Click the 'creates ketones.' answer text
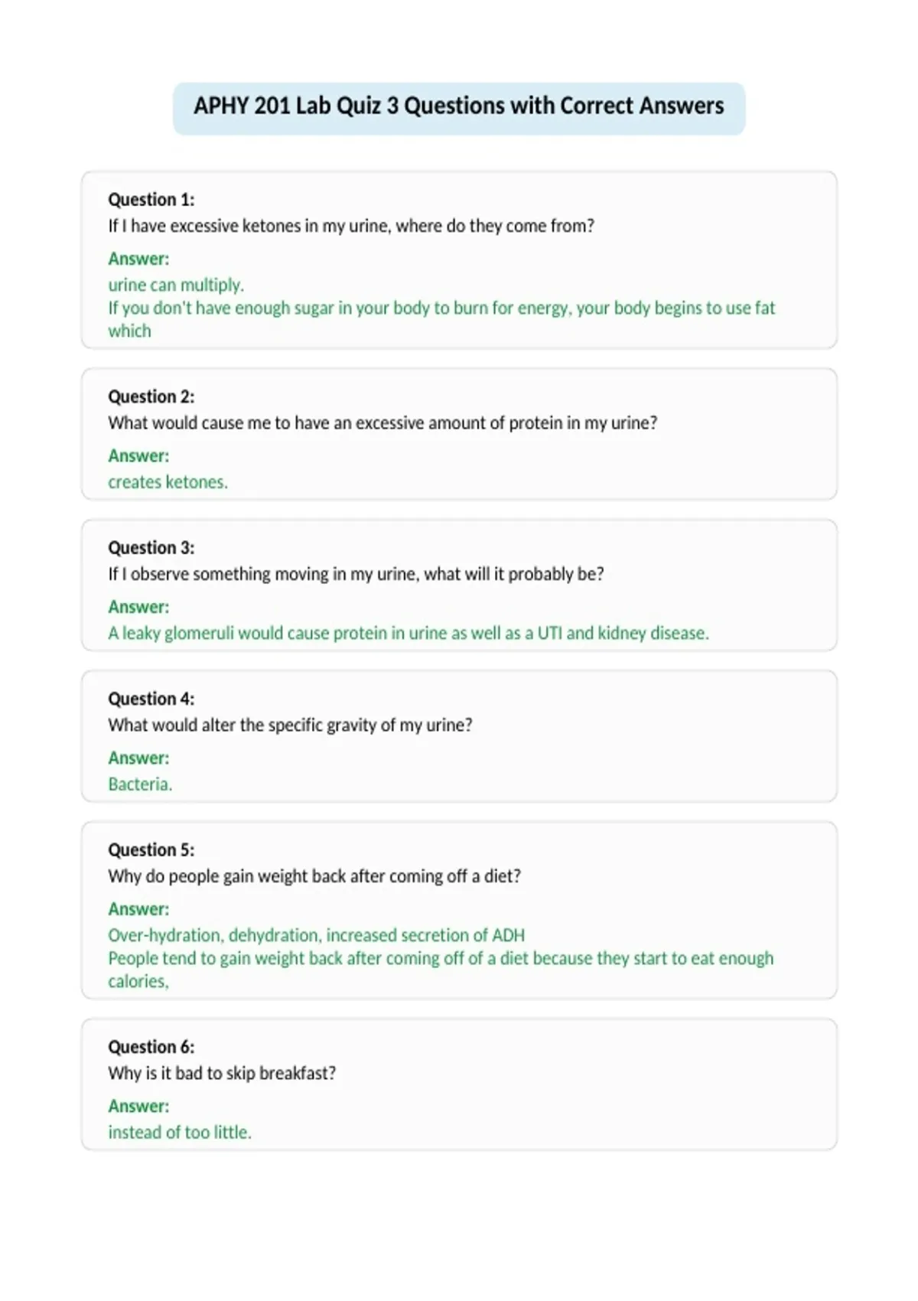Image resolution: width=918 pixels, height=1301 pixels. pyautogui.click(x=168, y=482)
